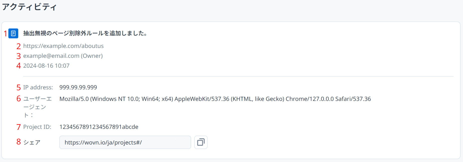Click the timestamp 2024-08-16 10:07
Viewport: 463px width, 162px height.
tap(46, 66)
